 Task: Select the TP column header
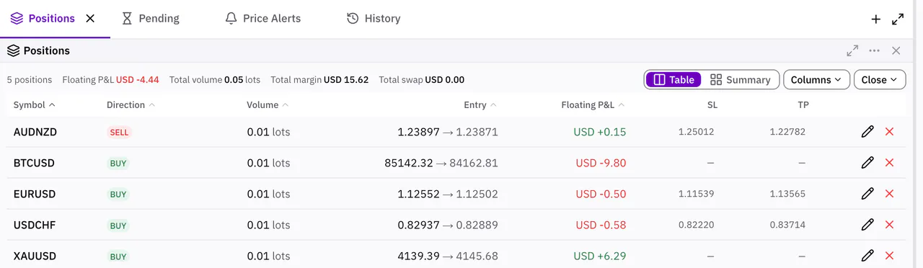tap(803, 105)
